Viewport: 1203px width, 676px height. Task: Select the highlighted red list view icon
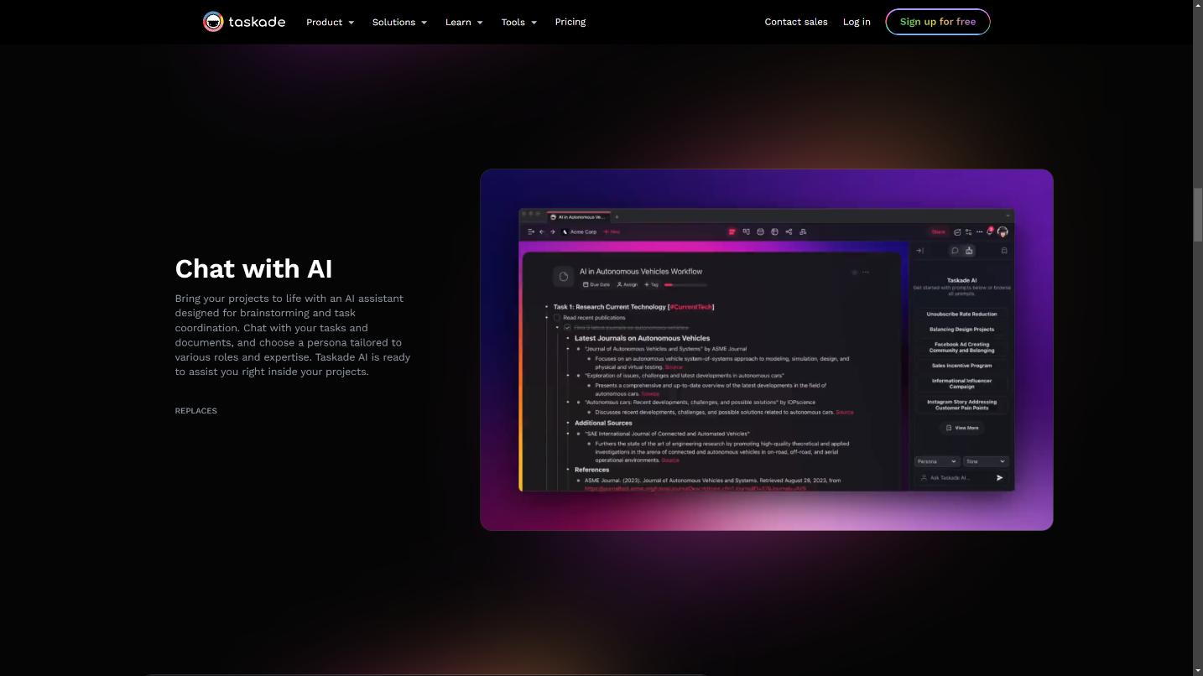point(732,231)
